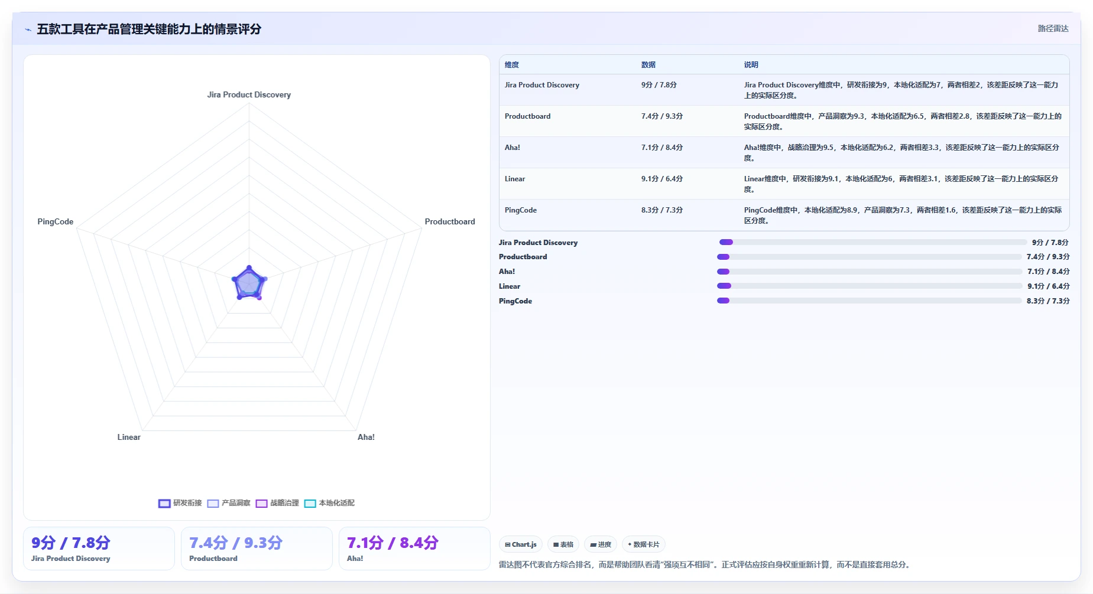This screenshot has height=594, width=1093.
Task: Click 8.3分 / 7.3分 value beside PingCode bar
Action: pyautogui.click(x=1048, y=301)
